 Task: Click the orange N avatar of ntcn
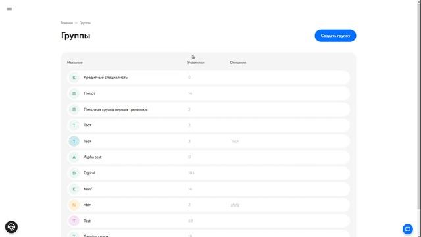click(74, 205)
